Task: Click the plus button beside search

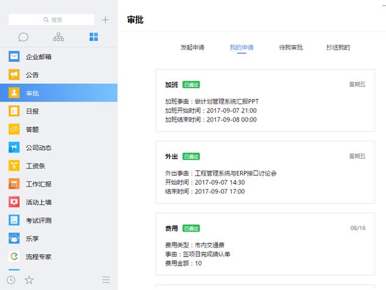Action: (105, 19)
